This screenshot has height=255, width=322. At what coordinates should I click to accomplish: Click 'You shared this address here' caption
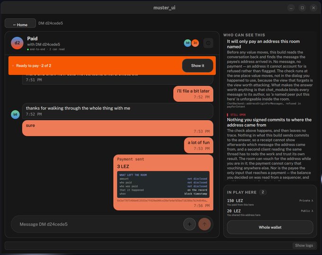tap(243, 215)
